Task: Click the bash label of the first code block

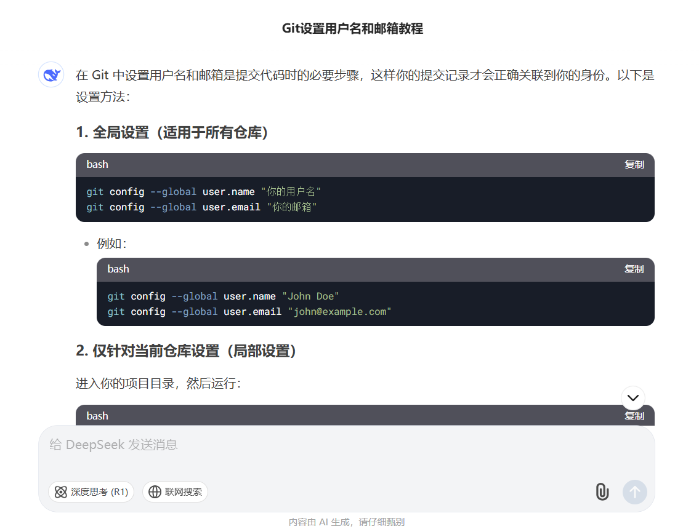Action: 97,164
